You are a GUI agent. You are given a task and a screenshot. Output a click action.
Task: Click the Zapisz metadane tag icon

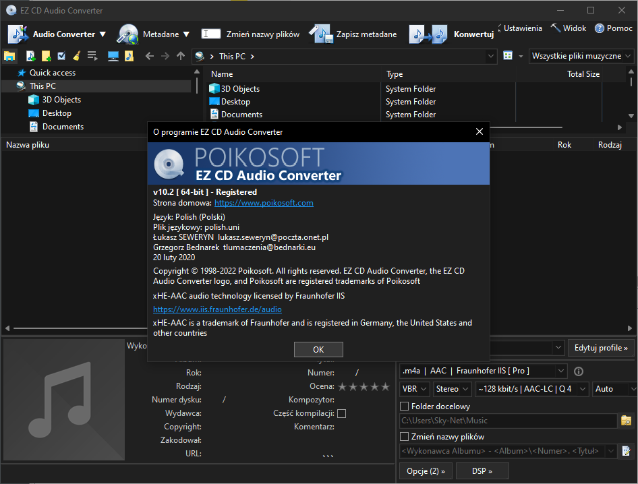click(x=321, y=34)
